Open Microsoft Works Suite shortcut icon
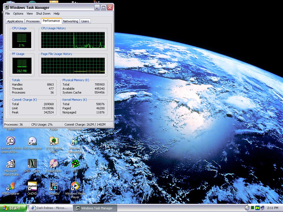 tap(11, 163)
